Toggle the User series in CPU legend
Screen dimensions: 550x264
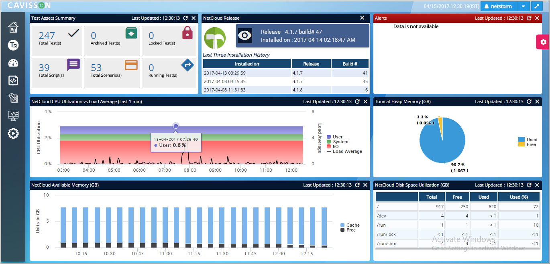[335, 137]
